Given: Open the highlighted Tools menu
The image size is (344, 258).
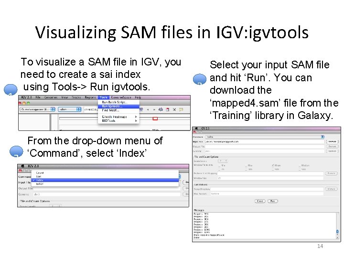Looking at the screenshot, I should click(103, 97).
